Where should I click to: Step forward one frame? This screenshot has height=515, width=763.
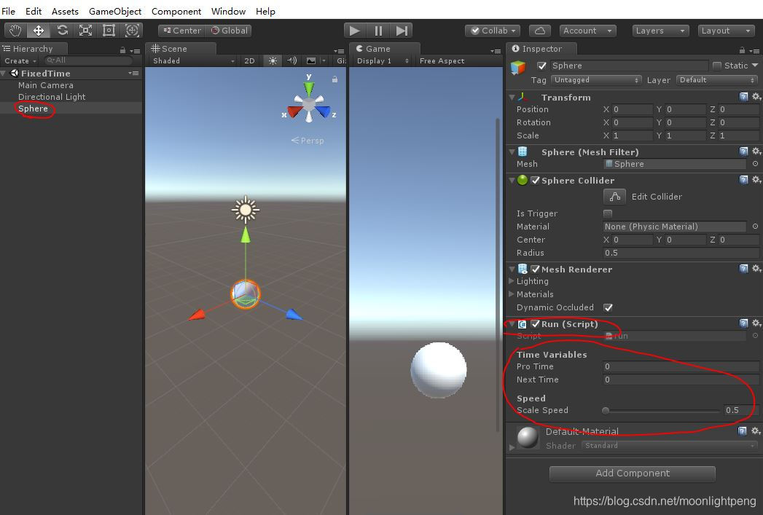point(402,31)
